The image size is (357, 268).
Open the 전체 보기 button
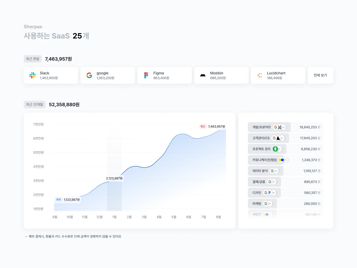click(320, 75)
